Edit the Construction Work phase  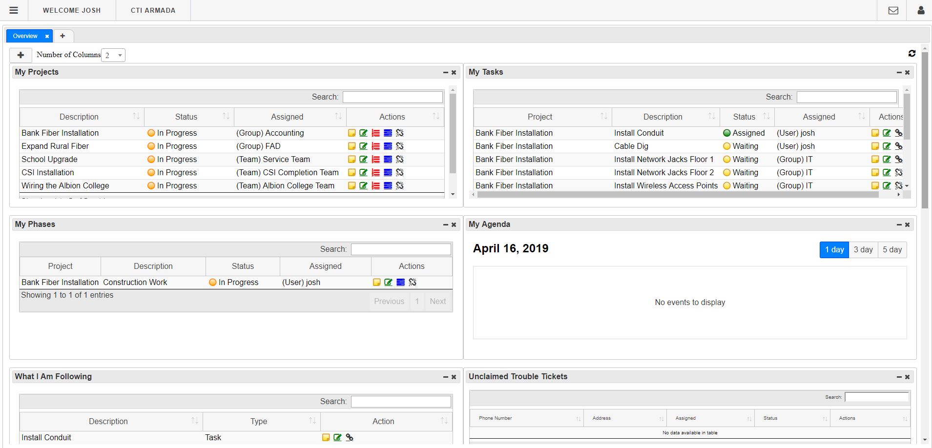388,282
